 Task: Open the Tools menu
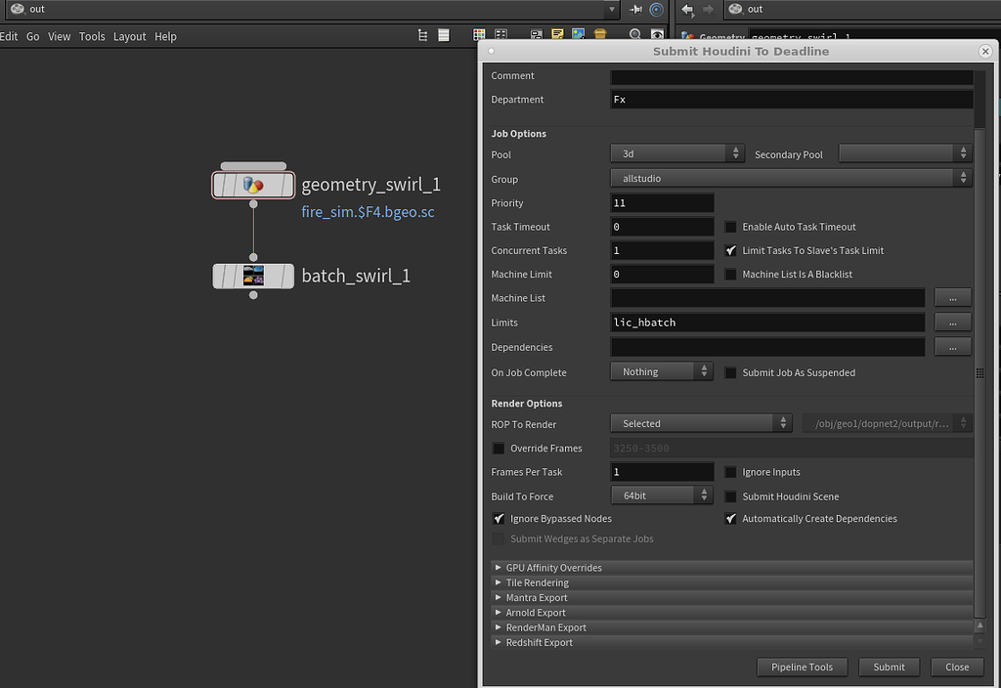click(92, 36)
